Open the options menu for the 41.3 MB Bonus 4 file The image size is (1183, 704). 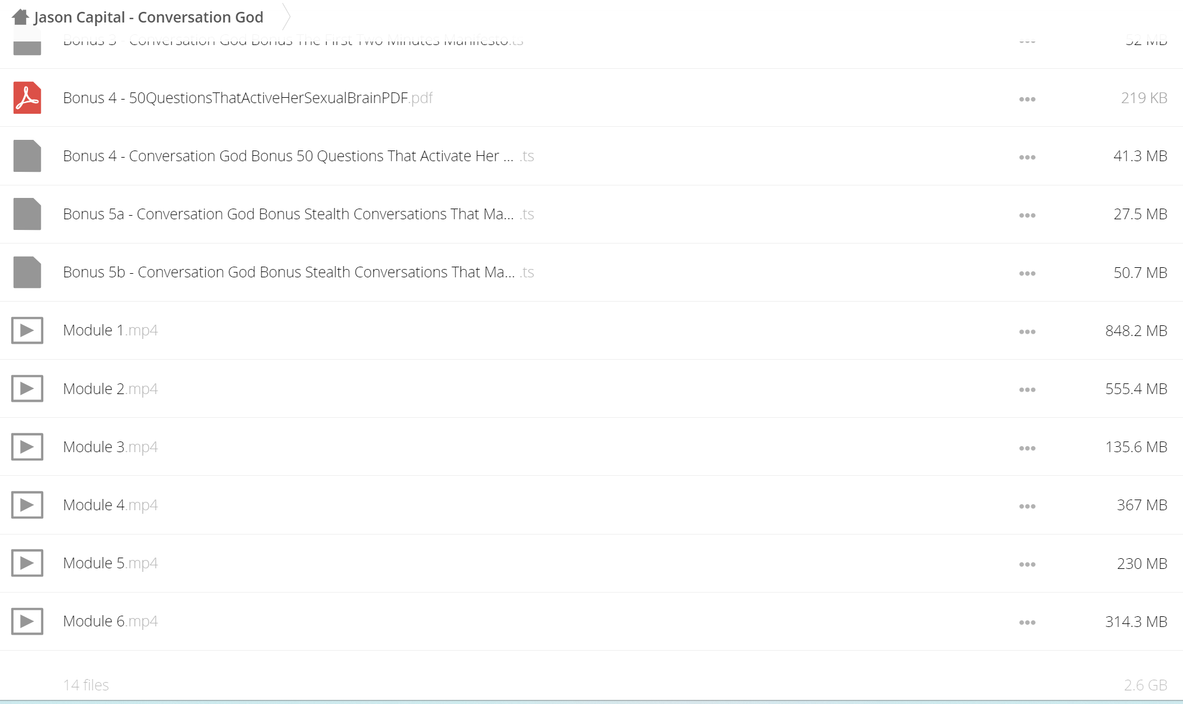pyautogui.click(x=1027, y=157)
